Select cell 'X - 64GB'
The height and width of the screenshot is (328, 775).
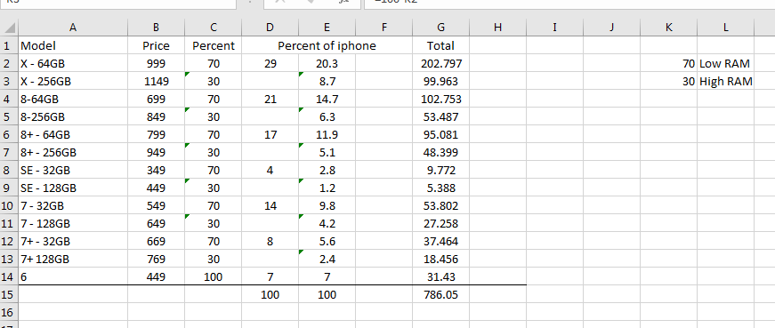tap(73, 64)
